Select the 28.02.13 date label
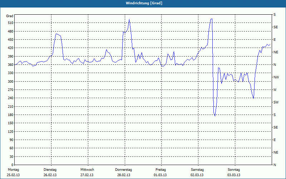The height and width of the screenshot is (179, 286). (124, 175)
